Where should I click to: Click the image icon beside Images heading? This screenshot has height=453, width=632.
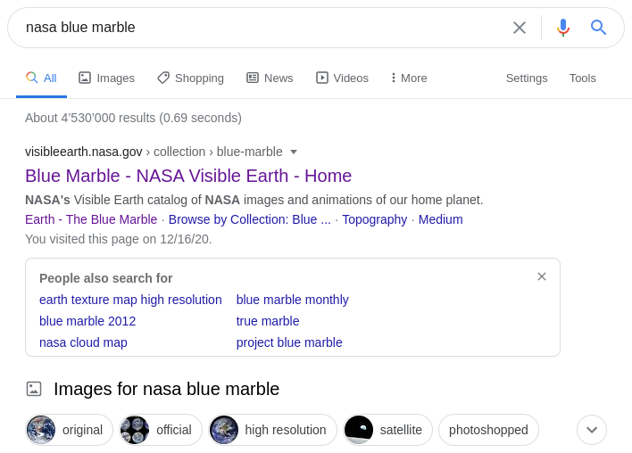click(34, 389)
